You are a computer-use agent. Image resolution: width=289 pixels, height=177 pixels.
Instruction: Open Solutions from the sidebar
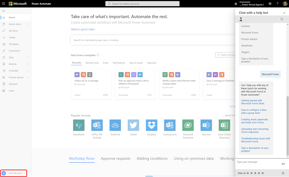point(14,84)
